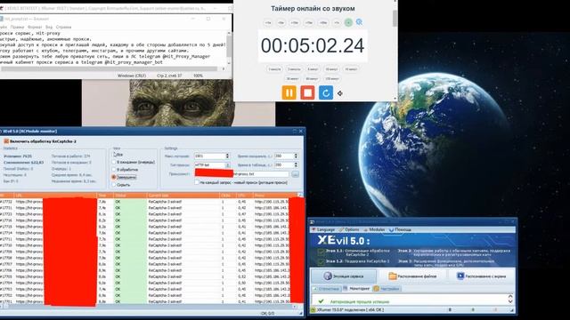Click the creature face image behind Notepad
This screenshot has height=320, width=570.
[x=178, y=103]
